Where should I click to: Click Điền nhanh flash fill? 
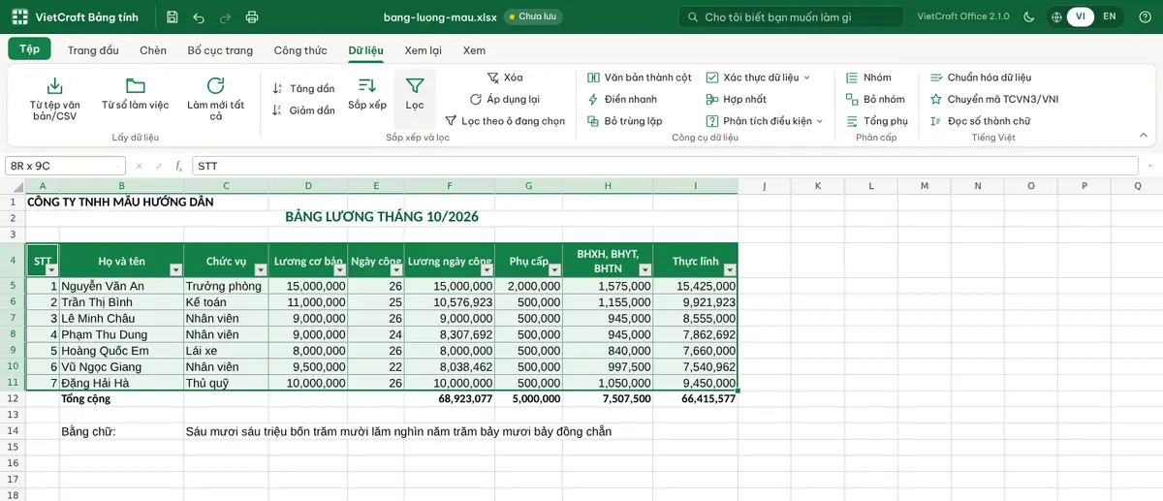pyautogui.click(x=622, y=99)
